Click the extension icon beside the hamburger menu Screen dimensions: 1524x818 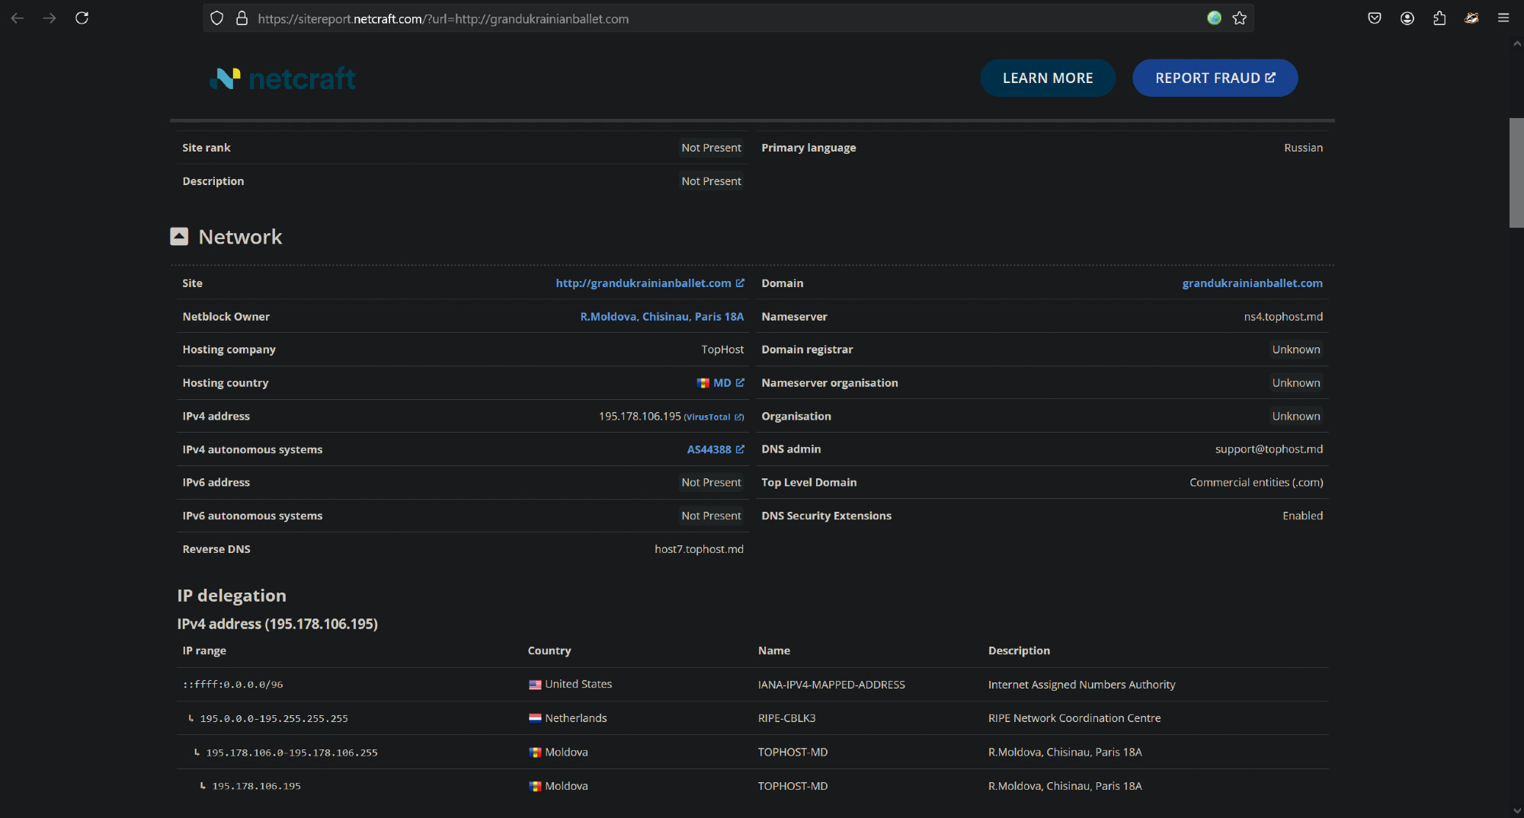1471,18
